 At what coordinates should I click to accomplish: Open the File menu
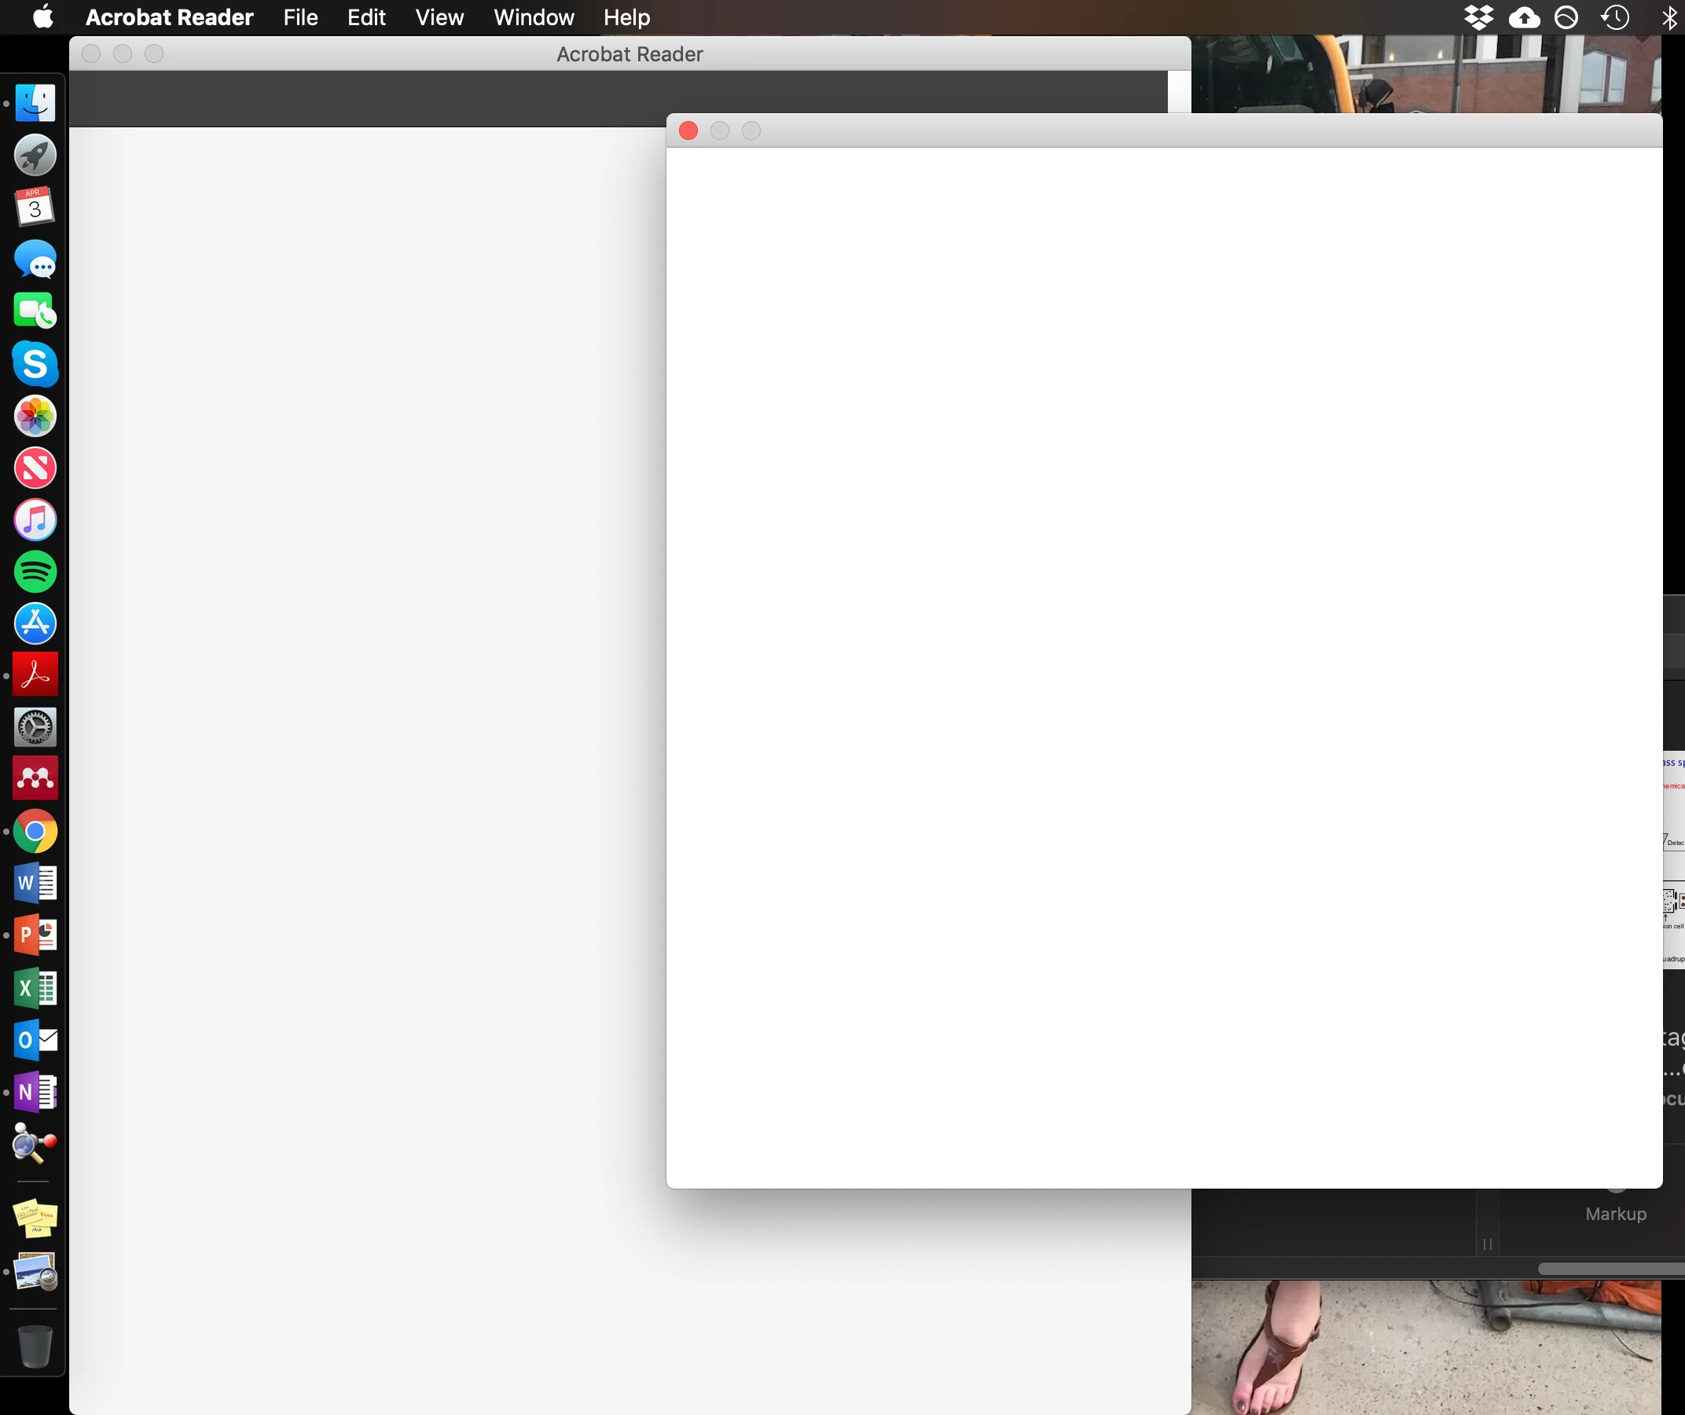300,17
